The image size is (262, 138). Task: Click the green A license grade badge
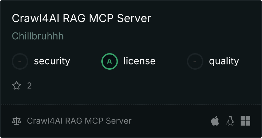109,61
